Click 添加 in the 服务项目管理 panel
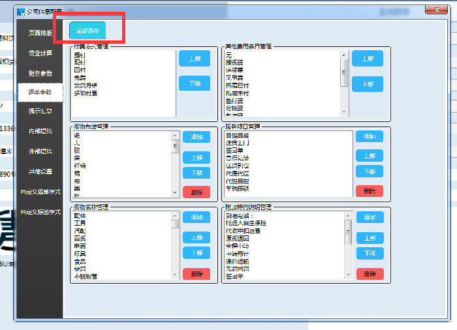Viewport: 457px width, 330px height. (x=369, y=136)
